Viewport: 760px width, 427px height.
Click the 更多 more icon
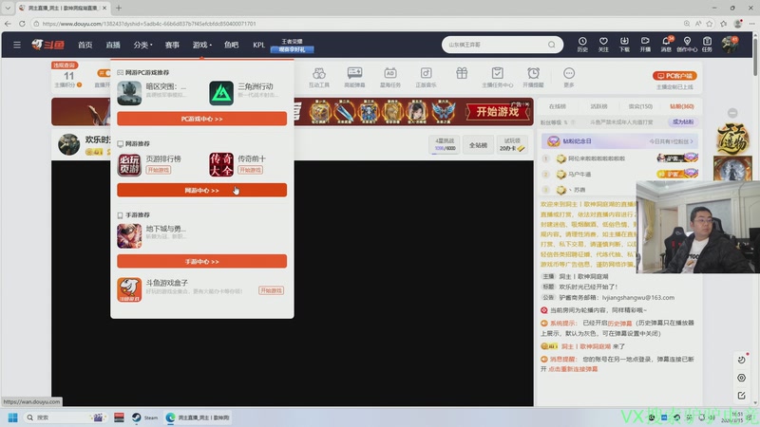[569, 78]
